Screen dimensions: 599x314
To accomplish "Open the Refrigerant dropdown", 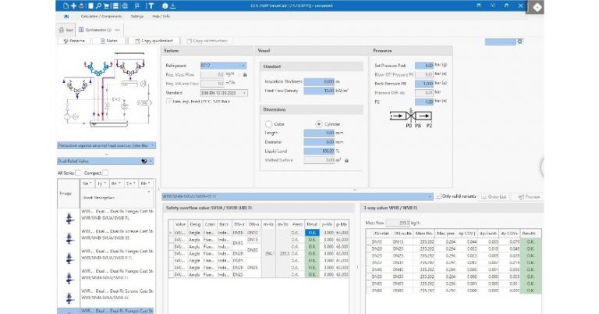I will (223, 66).
